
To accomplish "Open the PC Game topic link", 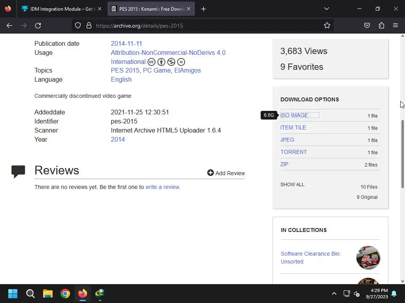I will click(157, 70).
